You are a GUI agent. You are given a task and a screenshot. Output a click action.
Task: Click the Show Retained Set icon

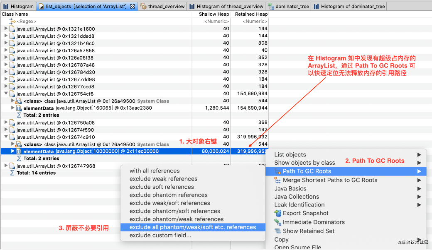click(278, 231)
